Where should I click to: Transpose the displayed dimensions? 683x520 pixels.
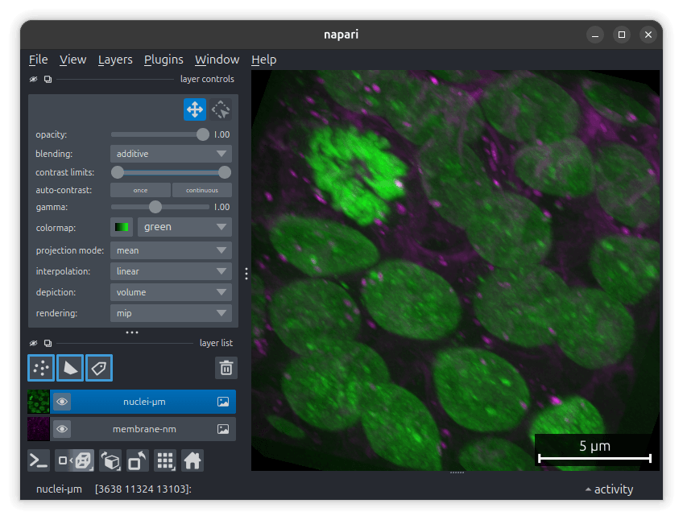[x=138, y=460]
